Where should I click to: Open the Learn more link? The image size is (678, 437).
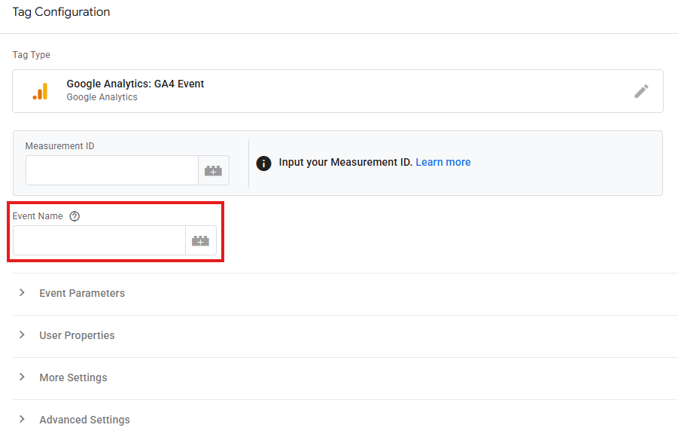click(443, 163)
